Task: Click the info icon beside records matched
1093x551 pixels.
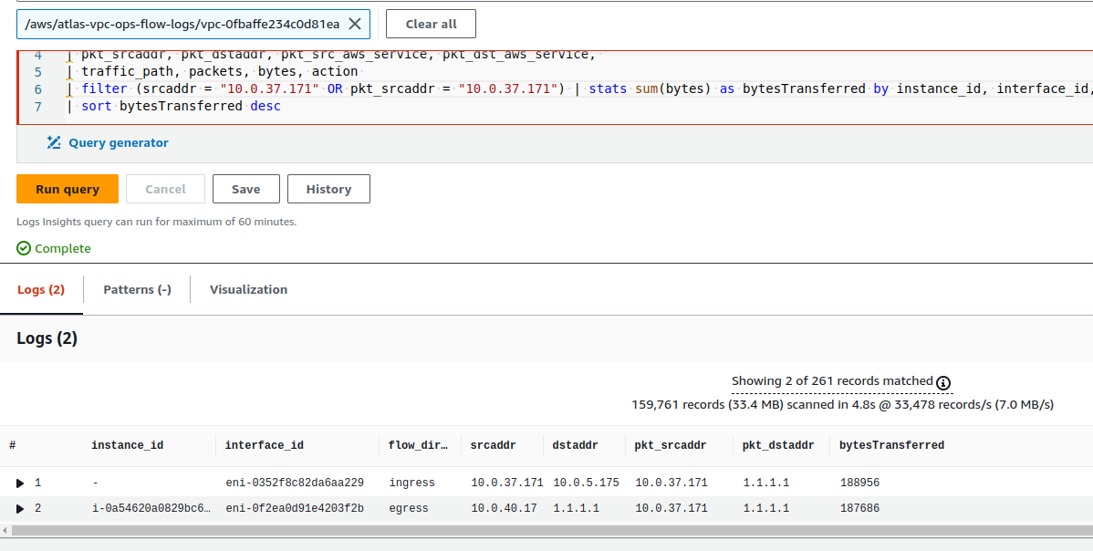Action: pos(943,382)
